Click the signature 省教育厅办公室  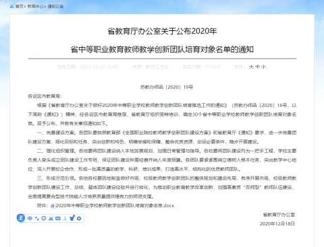tap(279, 215)
